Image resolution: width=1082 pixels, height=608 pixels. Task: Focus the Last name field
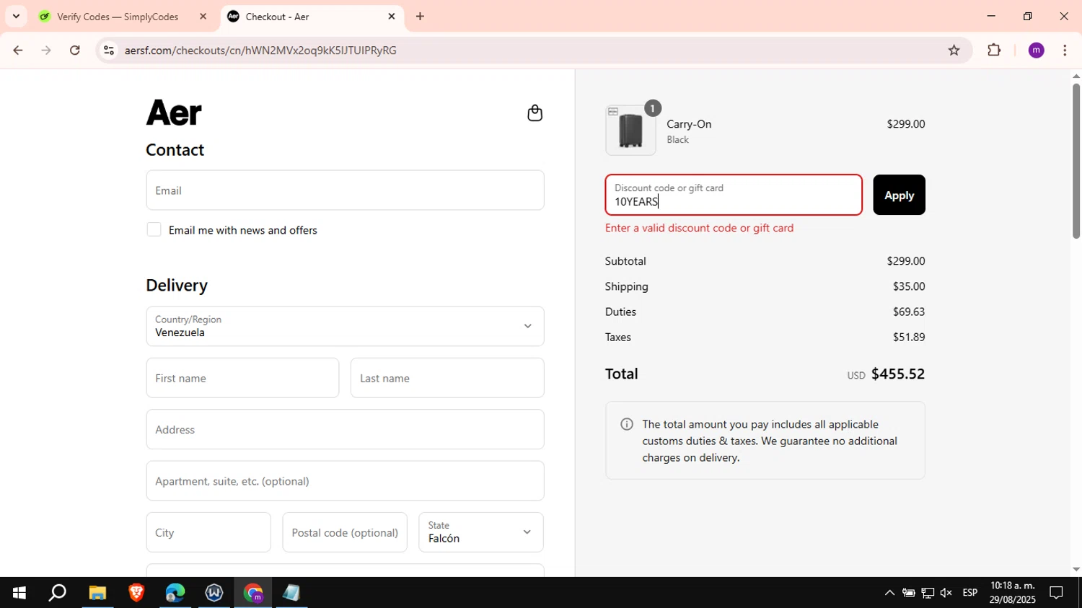coord(447,378)
